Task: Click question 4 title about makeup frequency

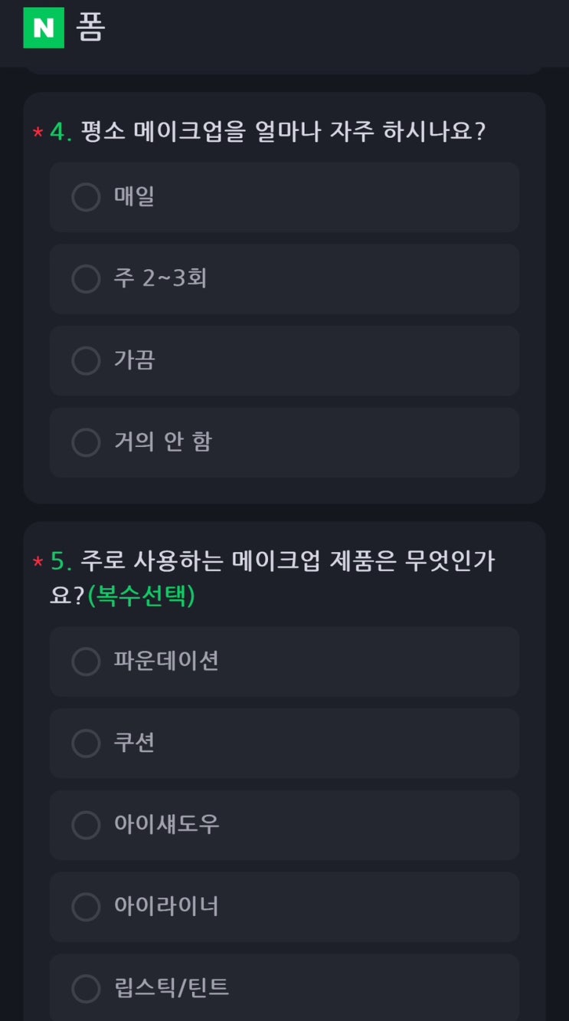Action: [283, 132]
